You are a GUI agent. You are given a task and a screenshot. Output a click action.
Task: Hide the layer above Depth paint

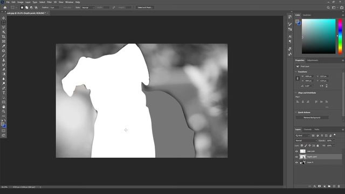pyautogui.click(x=296, y=151)
